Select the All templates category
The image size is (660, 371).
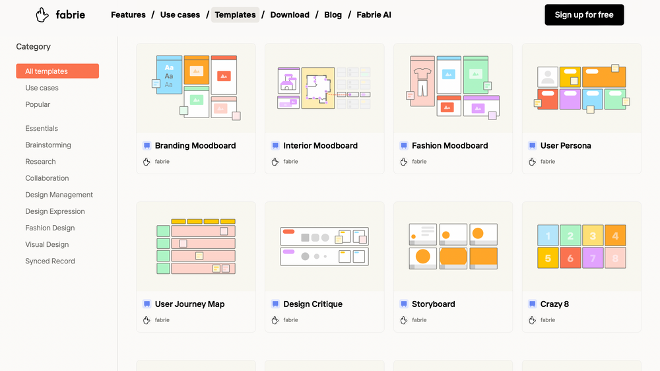click(57, 71)
